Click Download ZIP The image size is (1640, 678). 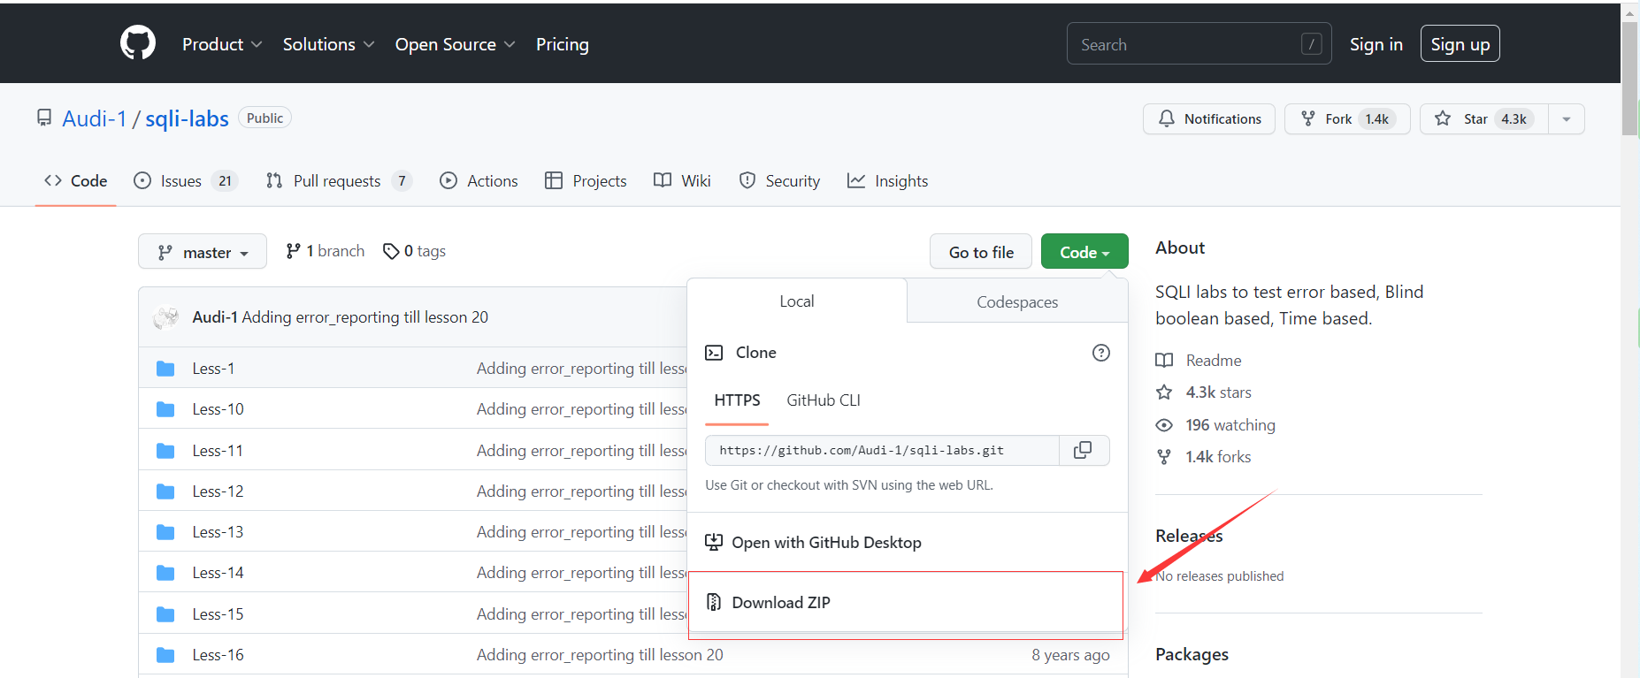[781, 603]
